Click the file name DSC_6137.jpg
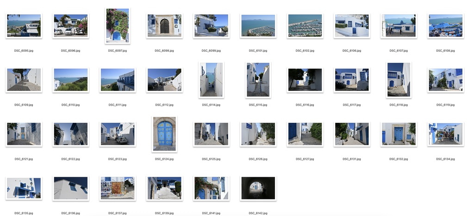474x216 pixels. 118,213
